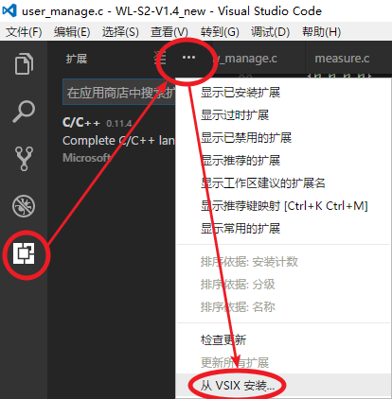Open the Debug bug icon
Screen dimensions: 392x399
tap(24, 206)
